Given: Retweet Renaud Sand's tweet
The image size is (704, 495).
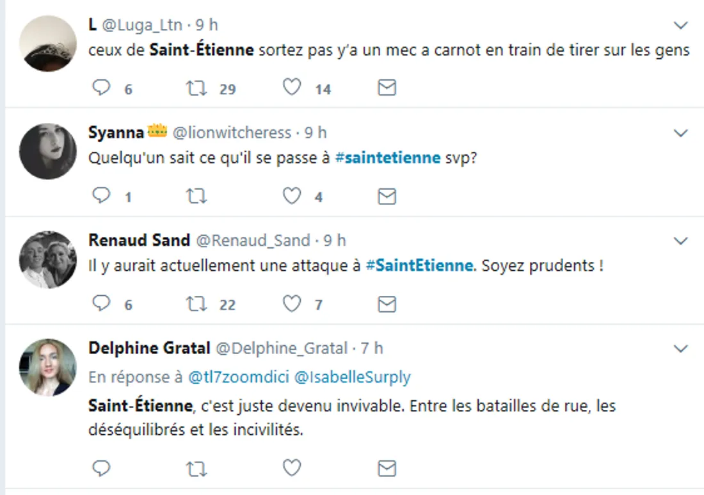Looking at the screenshot, I should pos(195,304).
